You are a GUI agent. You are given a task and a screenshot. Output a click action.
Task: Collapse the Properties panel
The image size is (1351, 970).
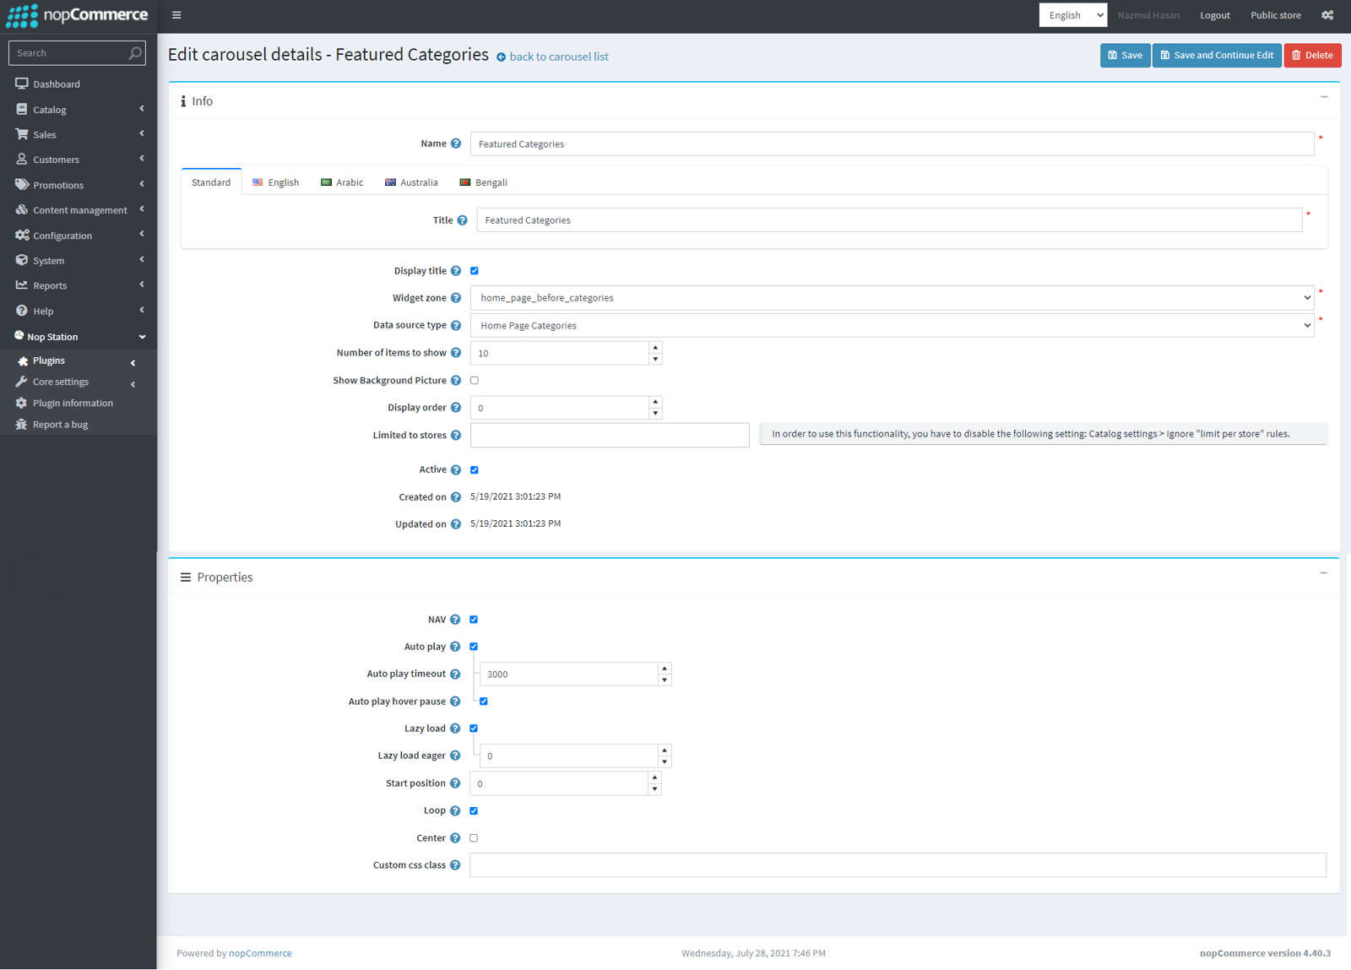pos(1324,573)
